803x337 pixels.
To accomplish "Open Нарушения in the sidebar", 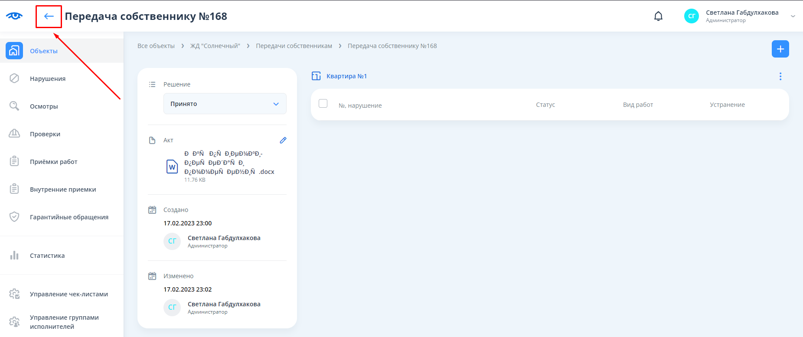I will pos(48,79).
